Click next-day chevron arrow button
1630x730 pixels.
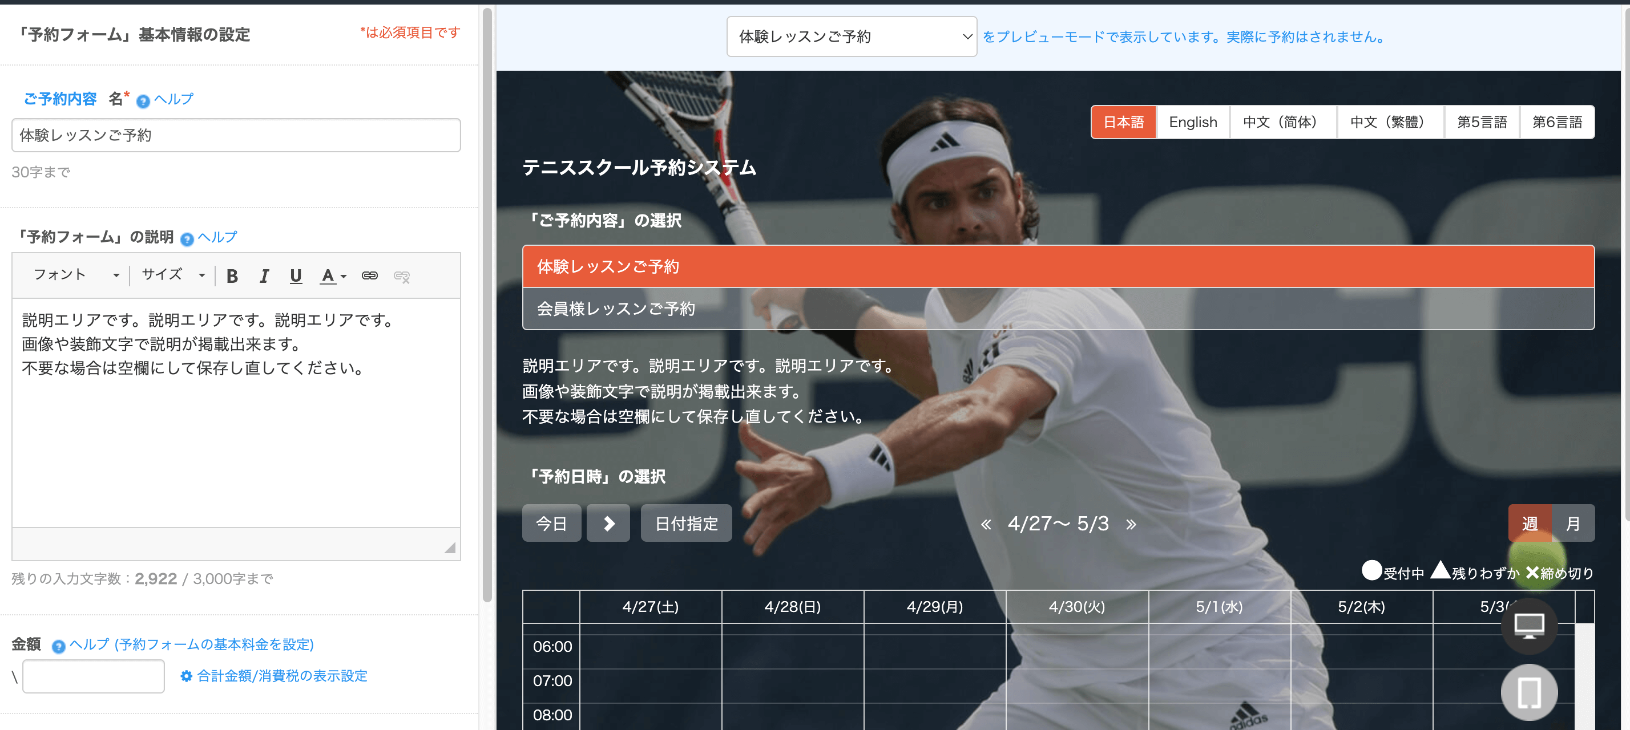tap(608, 524)
